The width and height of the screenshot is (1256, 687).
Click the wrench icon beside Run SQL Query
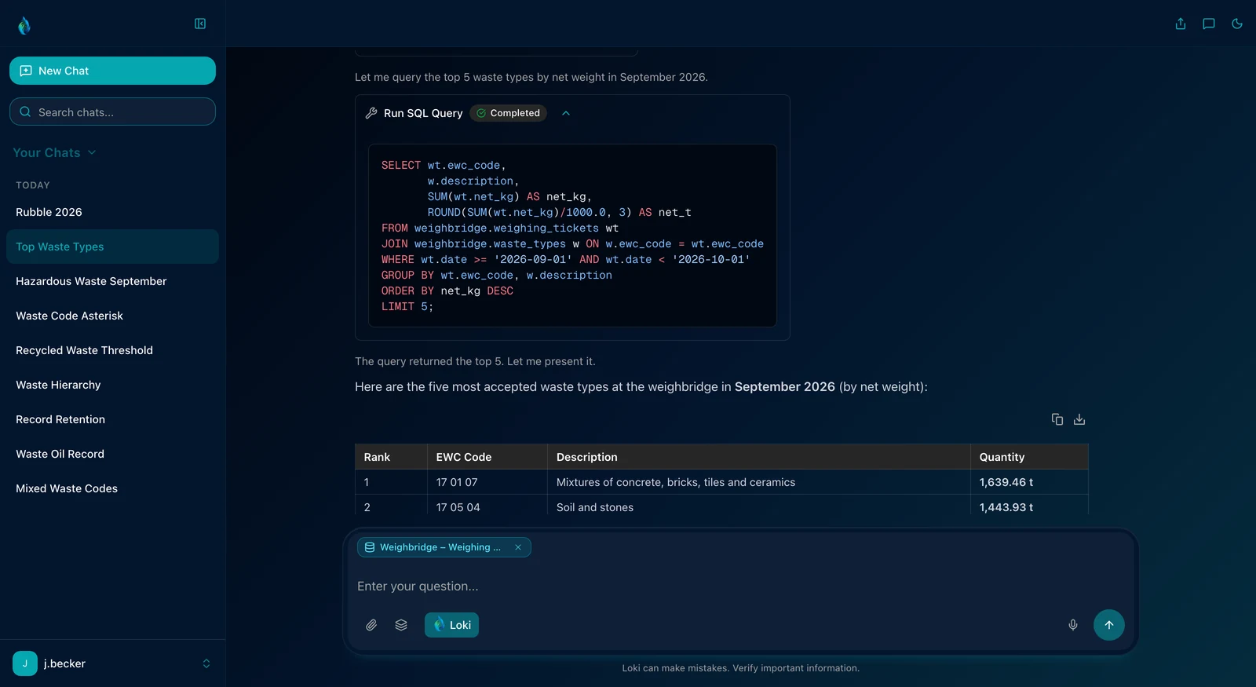(371, 113)
